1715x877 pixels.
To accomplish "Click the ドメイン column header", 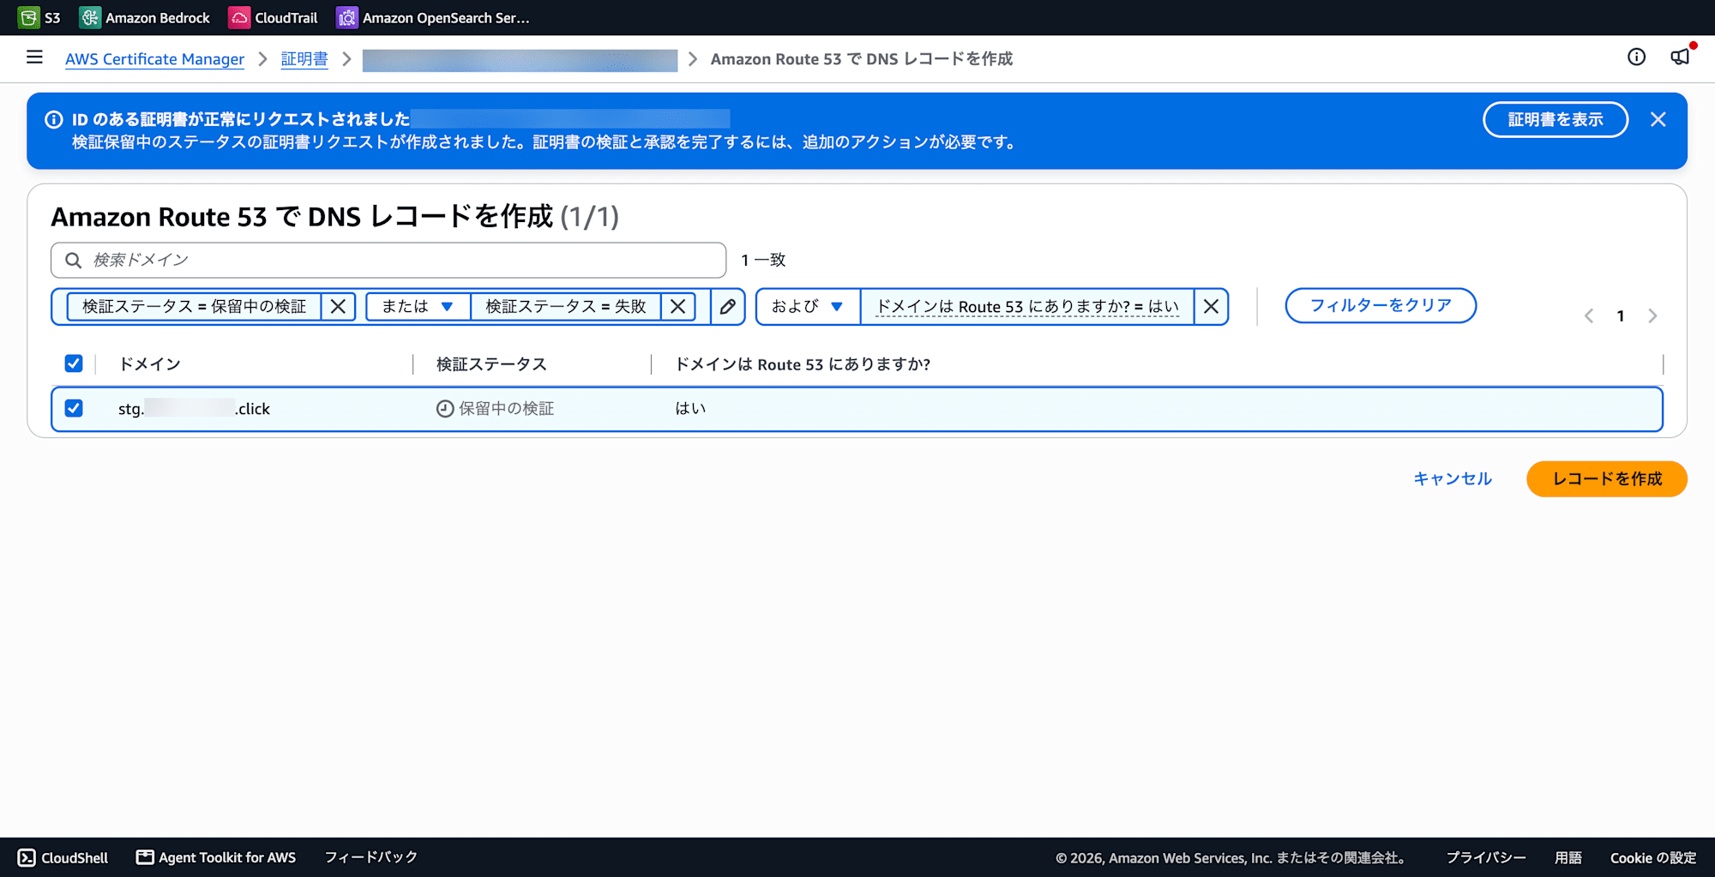I will [150, 364].
